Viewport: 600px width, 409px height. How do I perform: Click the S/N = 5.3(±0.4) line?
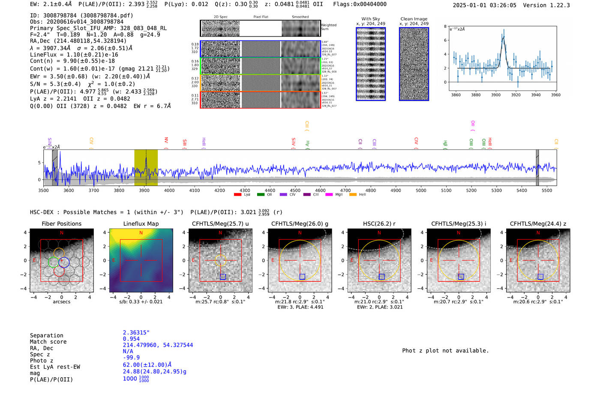83,84
